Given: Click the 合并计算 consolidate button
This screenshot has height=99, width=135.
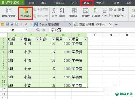Looking at the screenshot, I should pos(117,9).
